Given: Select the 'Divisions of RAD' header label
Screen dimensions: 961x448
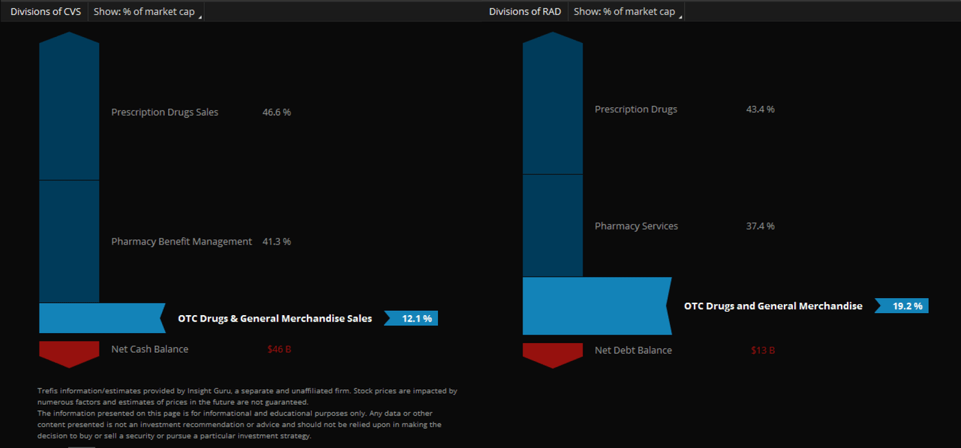Looking at the screenshot, I should [525, 12].
